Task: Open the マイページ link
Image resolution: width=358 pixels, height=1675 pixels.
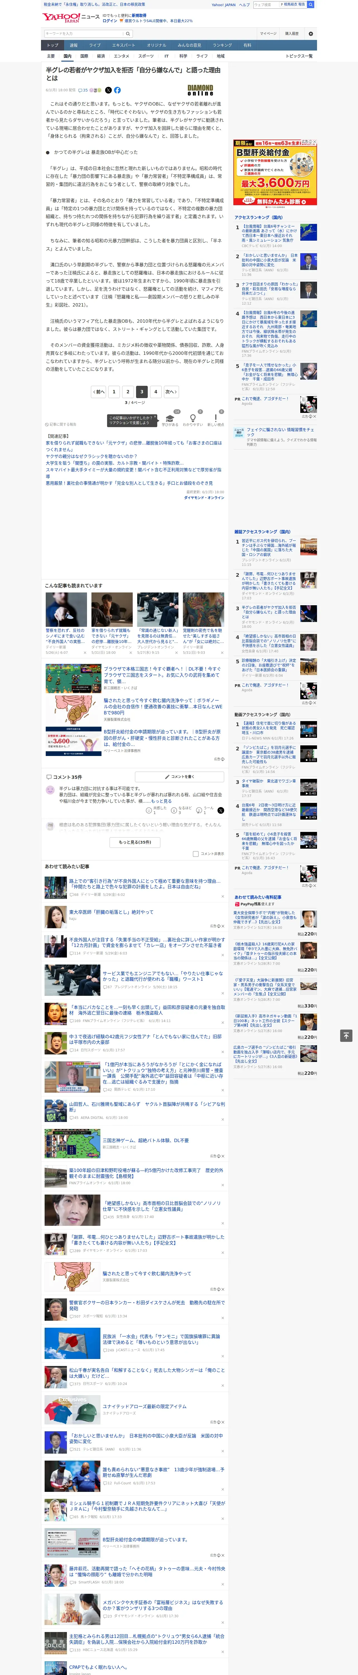Action: point(268,33)
